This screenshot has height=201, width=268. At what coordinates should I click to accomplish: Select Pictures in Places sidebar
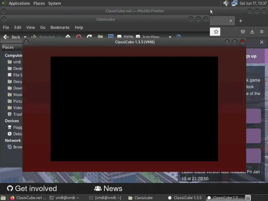pyautogui.click(x=15, y=101)
